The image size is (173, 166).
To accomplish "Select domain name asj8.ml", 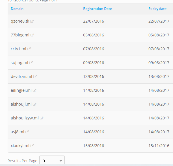I will click(x=18, y=132).
